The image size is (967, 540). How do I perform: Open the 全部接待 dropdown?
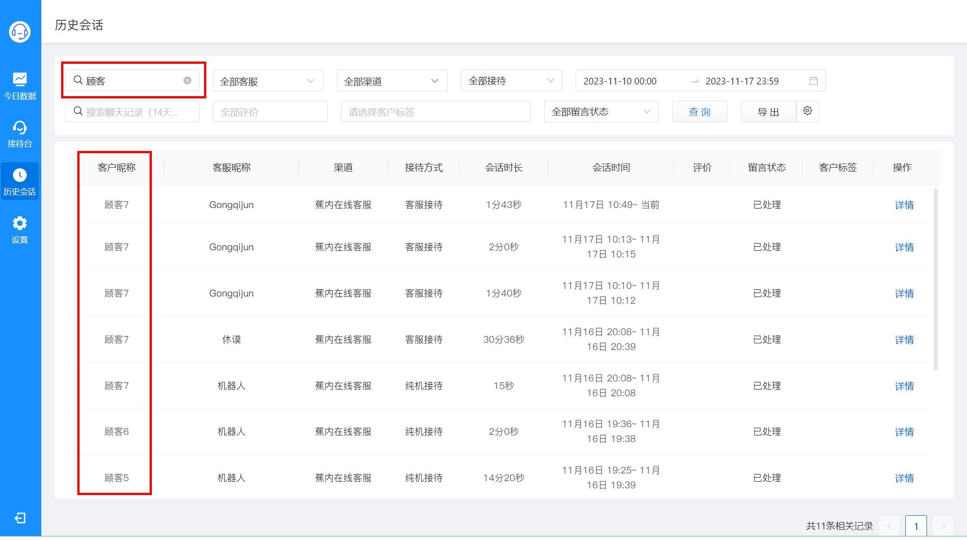click(x=511, y=81)
